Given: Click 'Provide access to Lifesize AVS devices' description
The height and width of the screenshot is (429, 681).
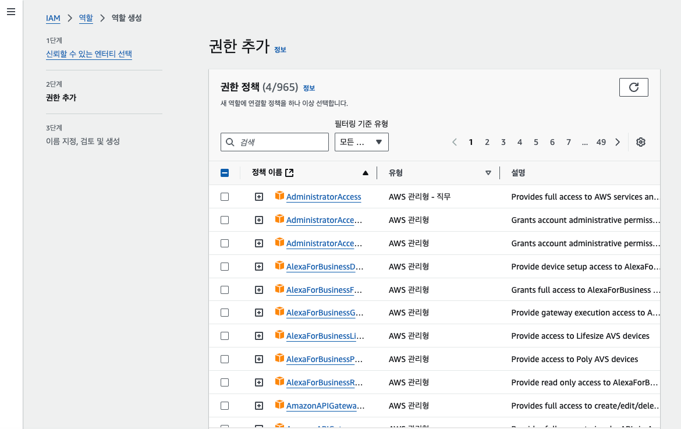Looking at the screenshot, I should (580, 336).
